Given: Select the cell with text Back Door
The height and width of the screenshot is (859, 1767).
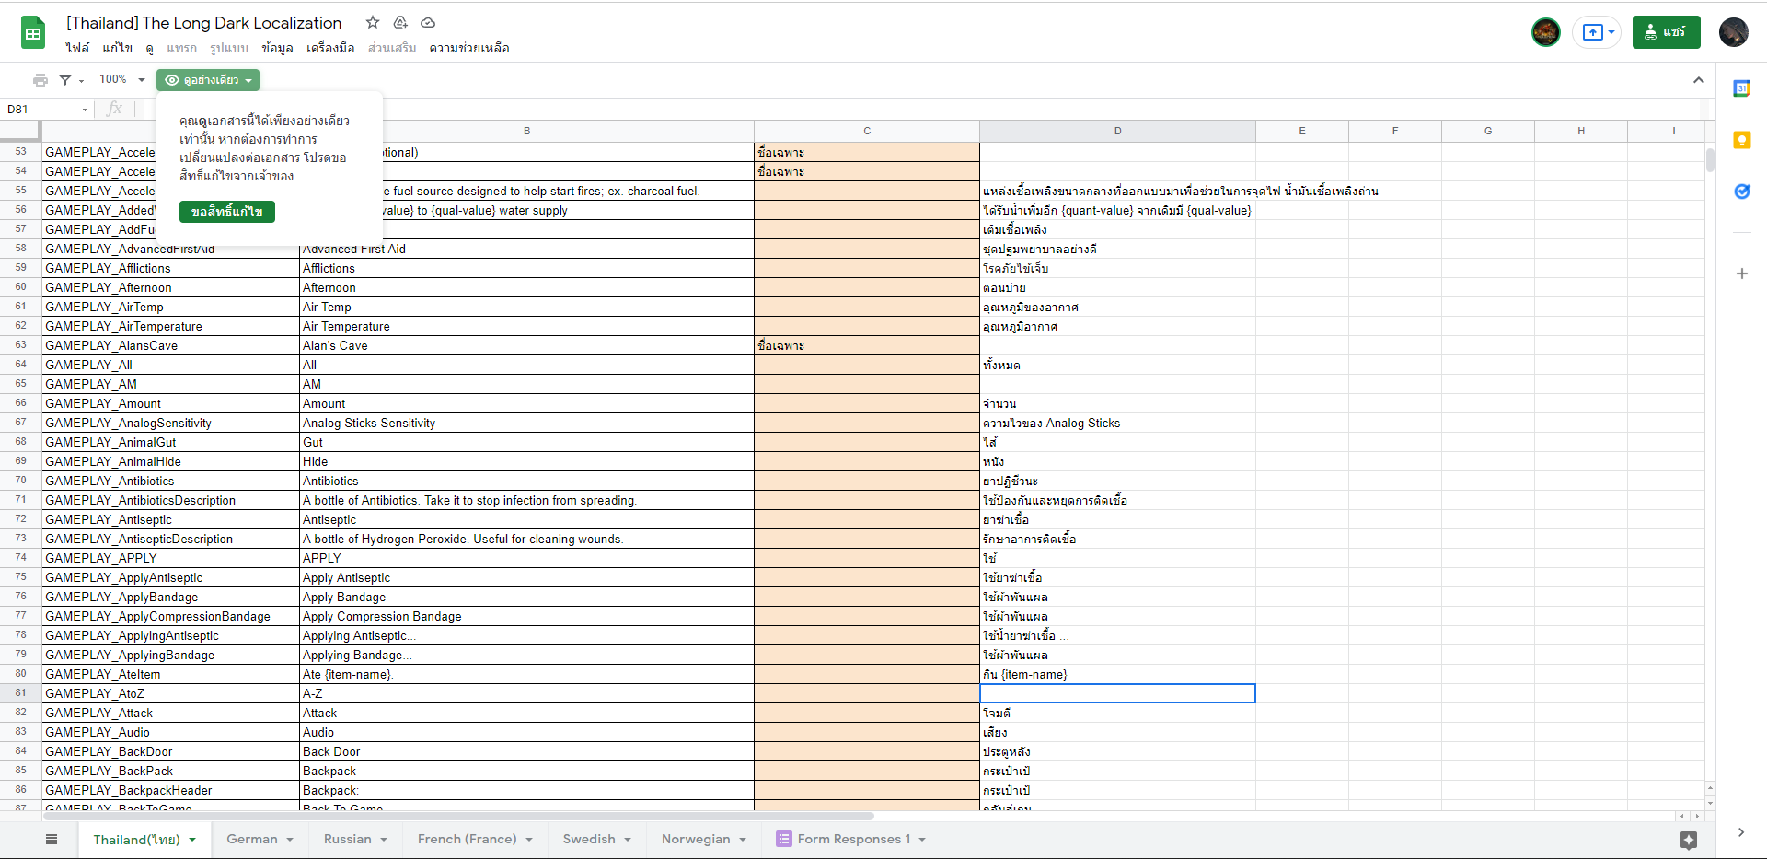Looking at the screenshot, I should pos(526,751).
